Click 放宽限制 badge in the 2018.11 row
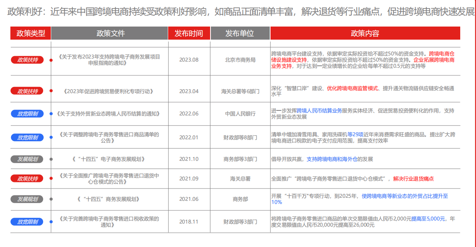The width and height of the screenshot is (476, 247). coord(27,222)
